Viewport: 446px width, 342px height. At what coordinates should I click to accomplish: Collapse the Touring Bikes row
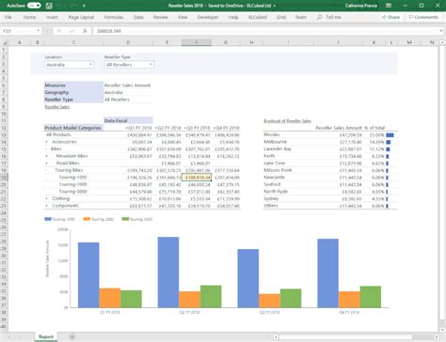[47, 170]
